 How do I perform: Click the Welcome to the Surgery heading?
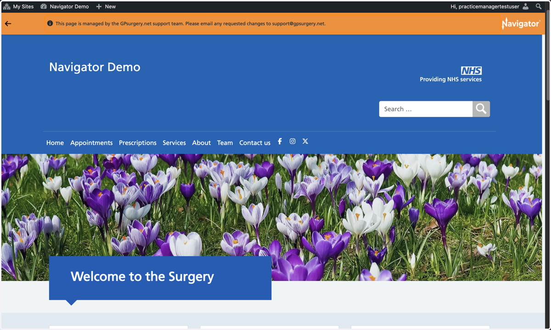[x=142, y=276]
